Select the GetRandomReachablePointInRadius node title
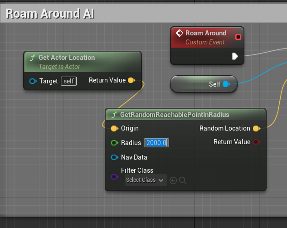The image size is (287, 228). click(x=175, y=115)
